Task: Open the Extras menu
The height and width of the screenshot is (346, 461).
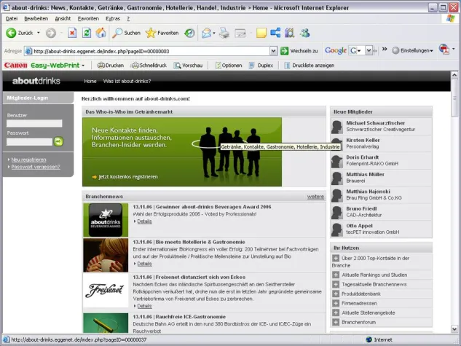Action: point(113,18)
